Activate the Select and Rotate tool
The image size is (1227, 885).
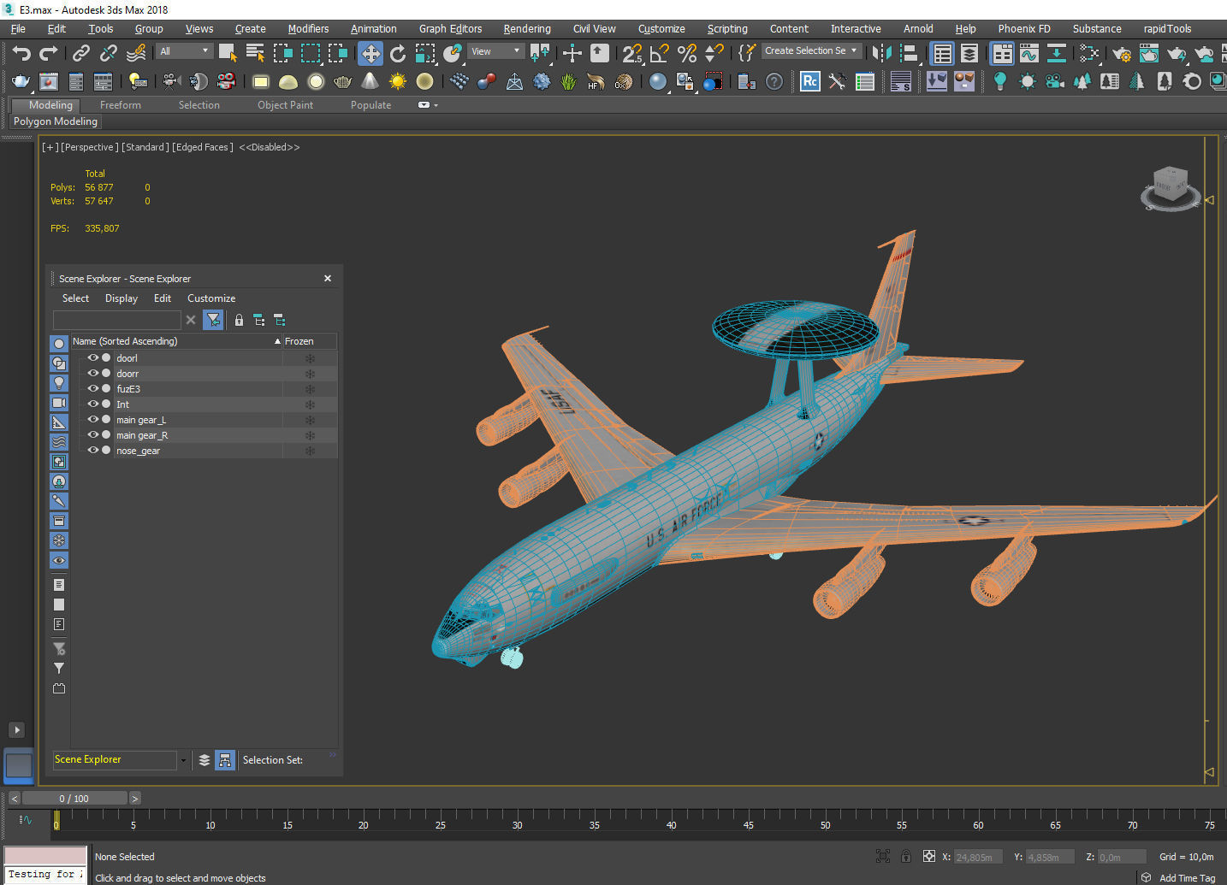pos(398,54)
